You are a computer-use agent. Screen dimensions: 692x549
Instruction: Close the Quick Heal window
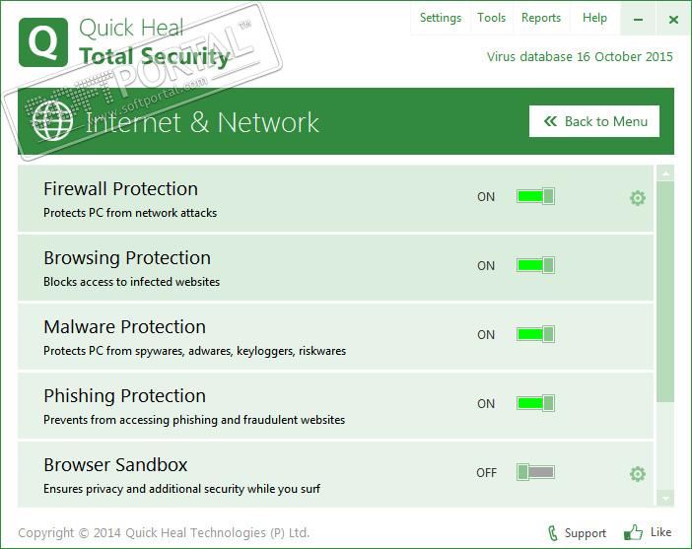(x=673, y=19)
